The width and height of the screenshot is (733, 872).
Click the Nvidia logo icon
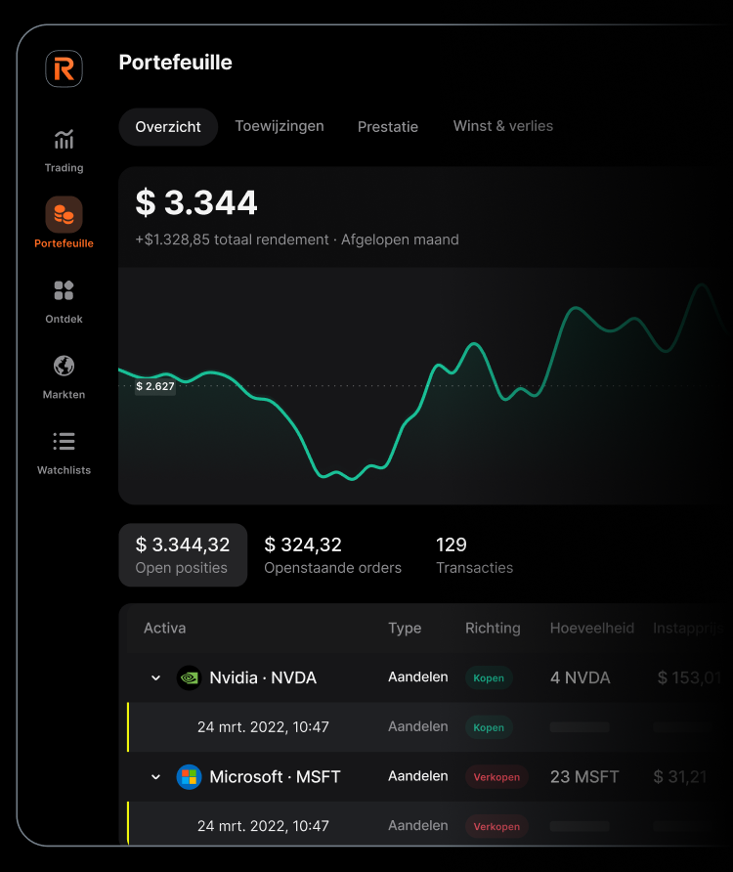coord(189,677)
